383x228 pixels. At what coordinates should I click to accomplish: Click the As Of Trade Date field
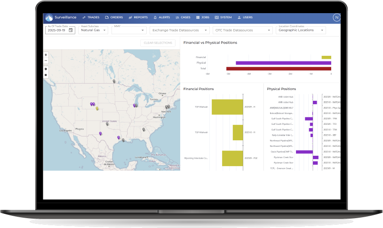[57, 30]
